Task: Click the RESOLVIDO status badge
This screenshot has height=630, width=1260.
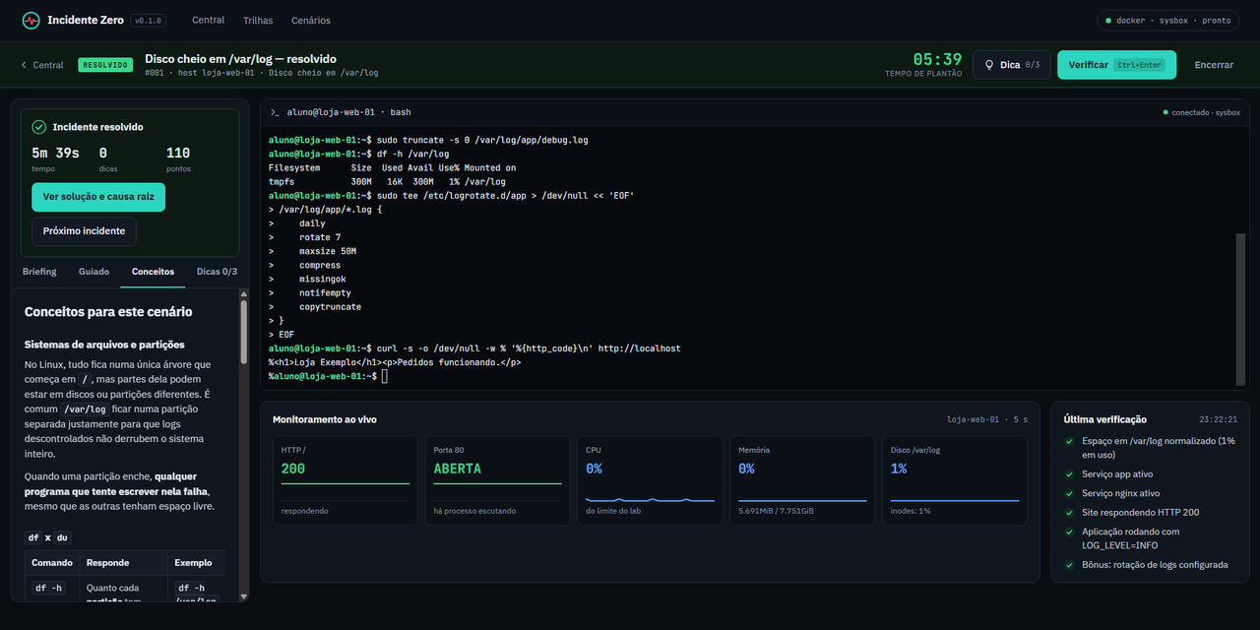Action: click(x=105, y=65)
